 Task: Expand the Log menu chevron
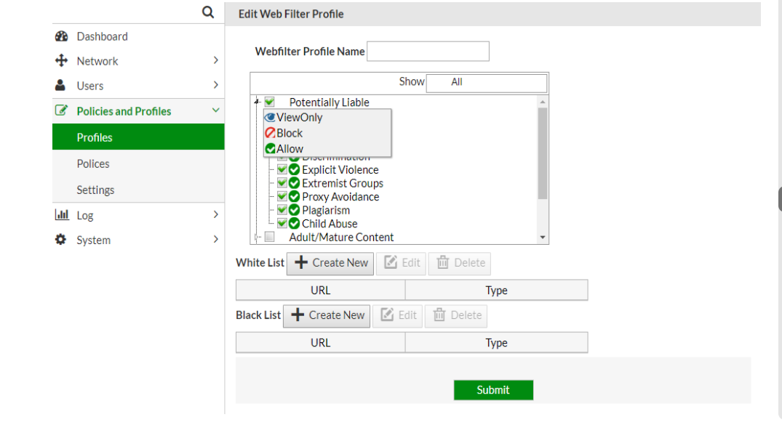pos(216,214)
